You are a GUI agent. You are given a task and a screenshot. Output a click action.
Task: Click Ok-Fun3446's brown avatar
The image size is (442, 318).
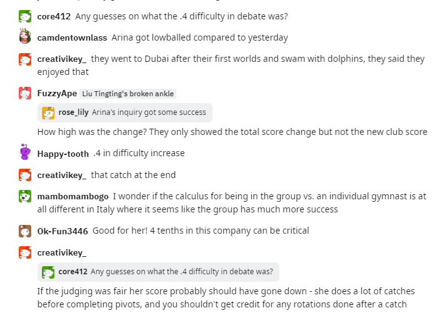tap(25, 231)
